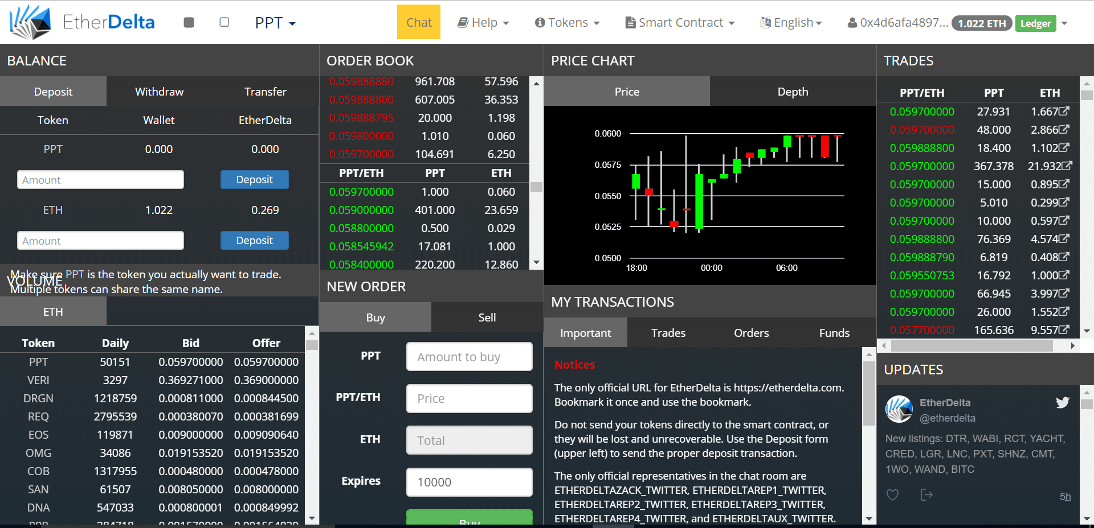Select the Sell tab in New Order

point(487,317)
